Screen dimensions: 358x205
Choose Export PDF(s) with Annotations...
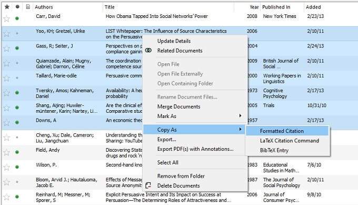tap(195, 149)
